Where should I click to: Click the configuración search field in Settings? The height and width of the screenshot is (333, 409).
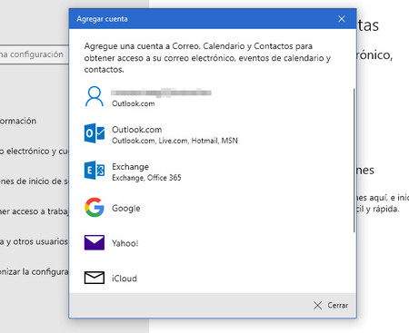[x=35, y=54]
